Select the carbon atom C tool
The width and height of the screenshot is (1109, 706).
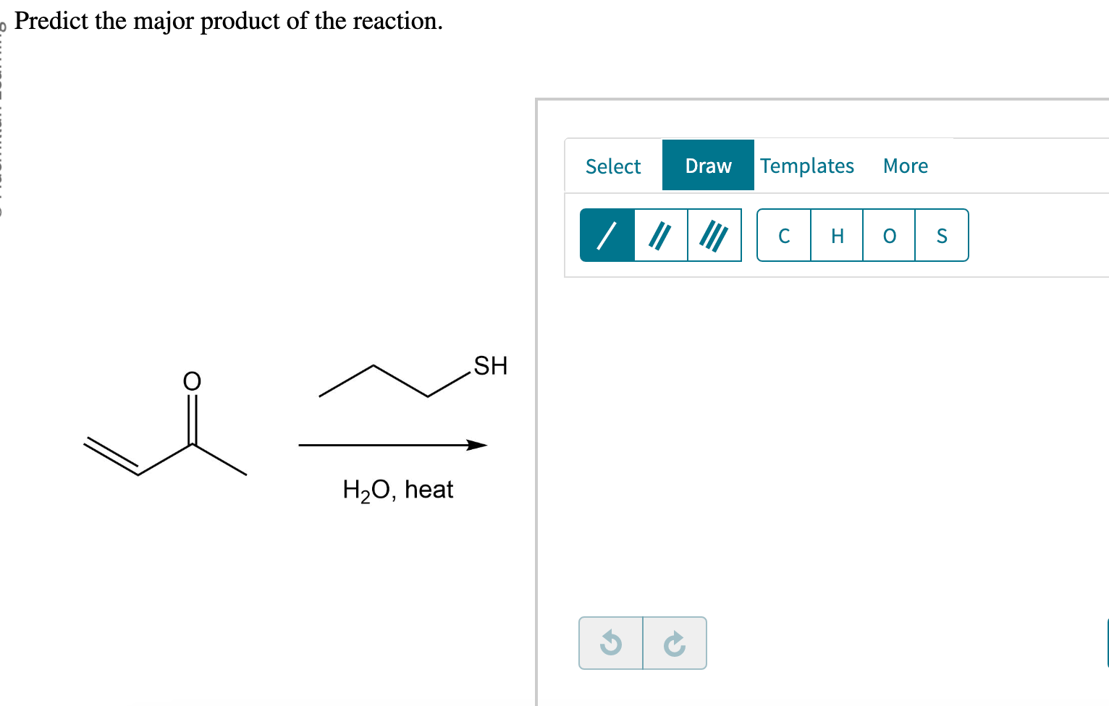coord(783,235)
